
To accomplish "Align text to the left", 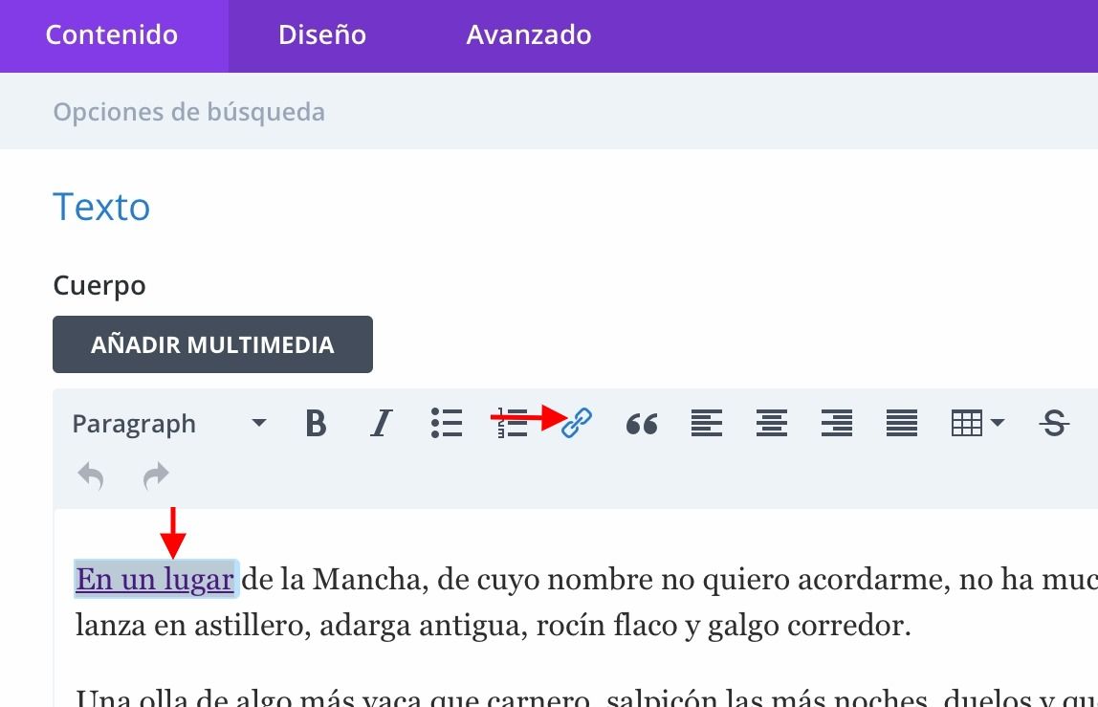I will point(707,423).
